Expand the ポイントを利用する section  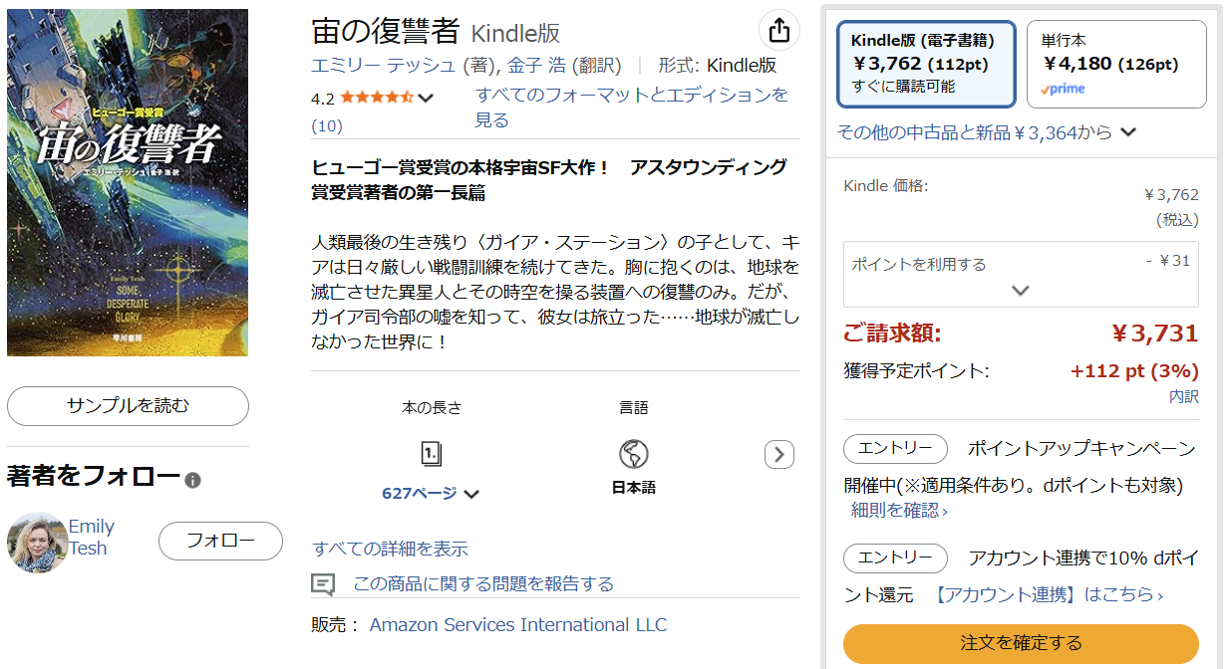tap(1021, 290)
